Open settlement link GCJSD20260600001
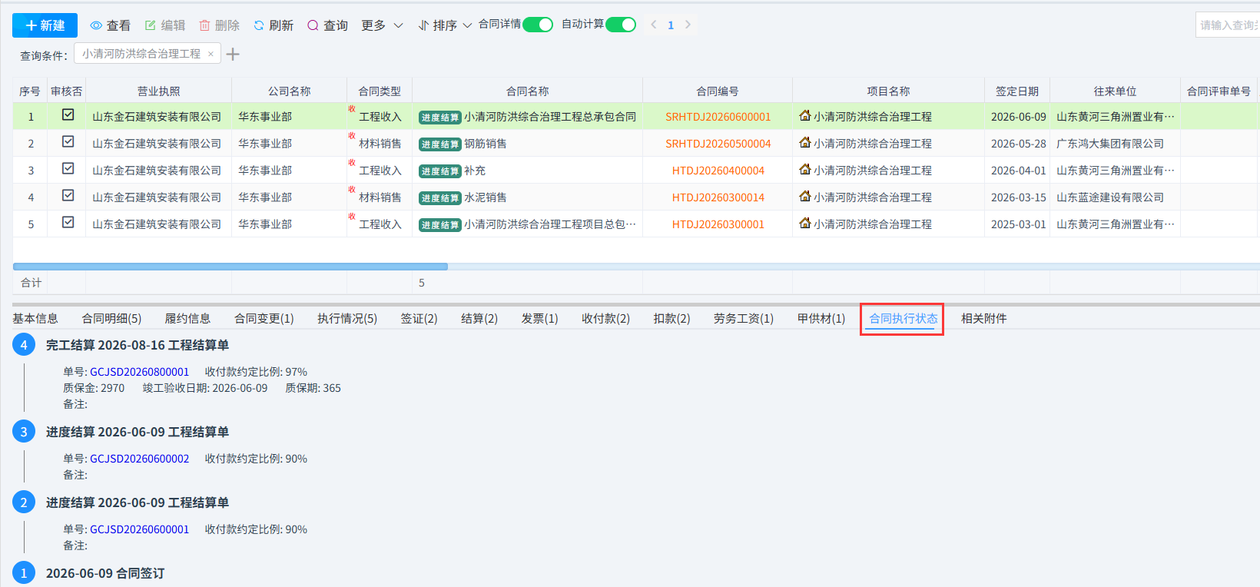The height and width of the screenshot is (587, 1260). 139,529
